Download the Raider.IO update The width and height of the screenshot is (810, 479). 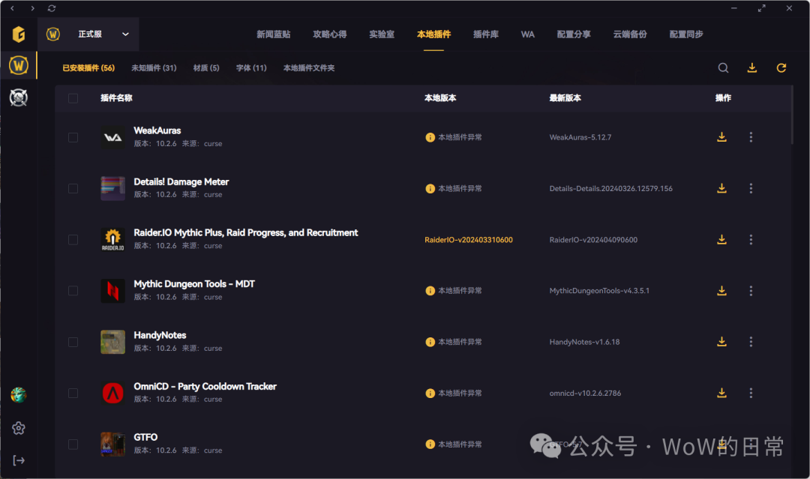pyautogui.click(x=721, y=240)
